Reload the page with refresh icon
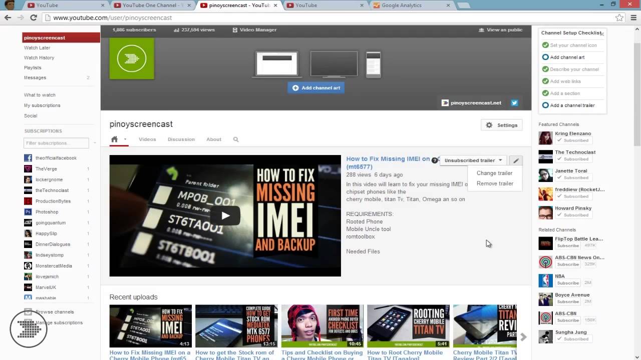Image resolution: width=641 pixels, height=360 pixels. 34,17
